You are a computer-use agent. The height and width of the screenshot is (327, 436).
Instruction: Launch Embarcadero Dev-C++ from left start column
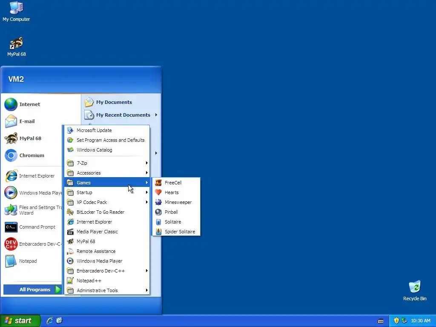[32, 244]
